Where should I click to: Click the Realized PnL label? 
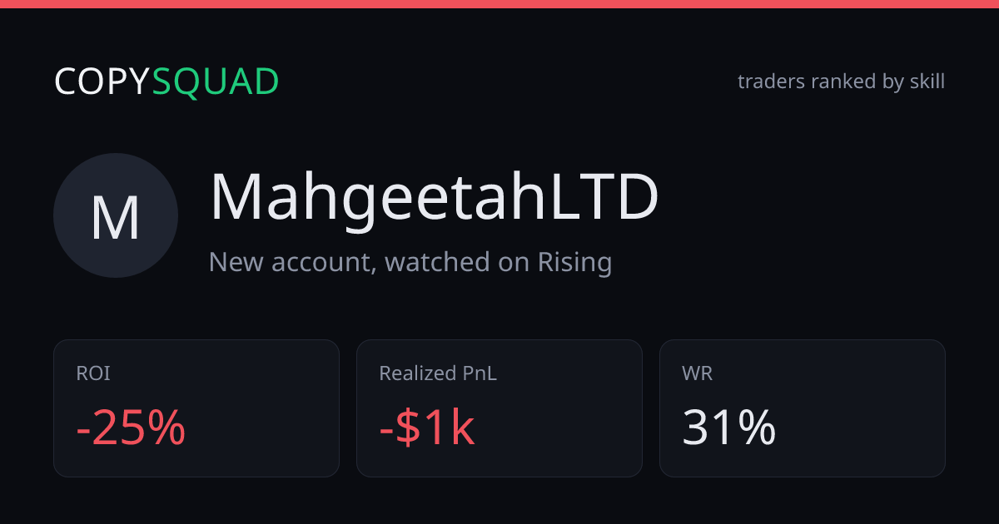[438, 374]
